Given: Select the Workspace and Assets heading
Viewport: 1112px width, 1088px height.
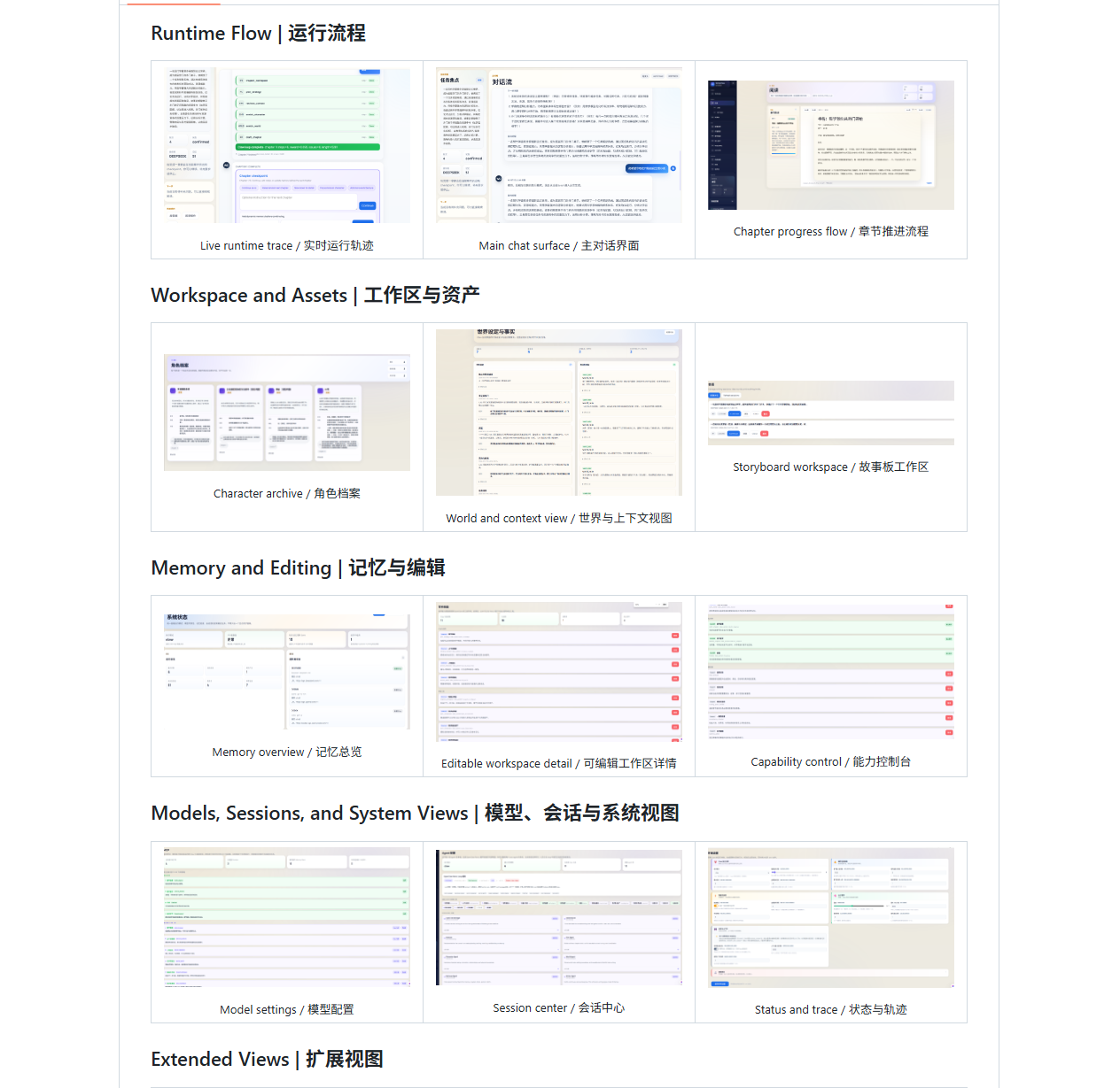Looking at the screenshot, I should (315, 296).
